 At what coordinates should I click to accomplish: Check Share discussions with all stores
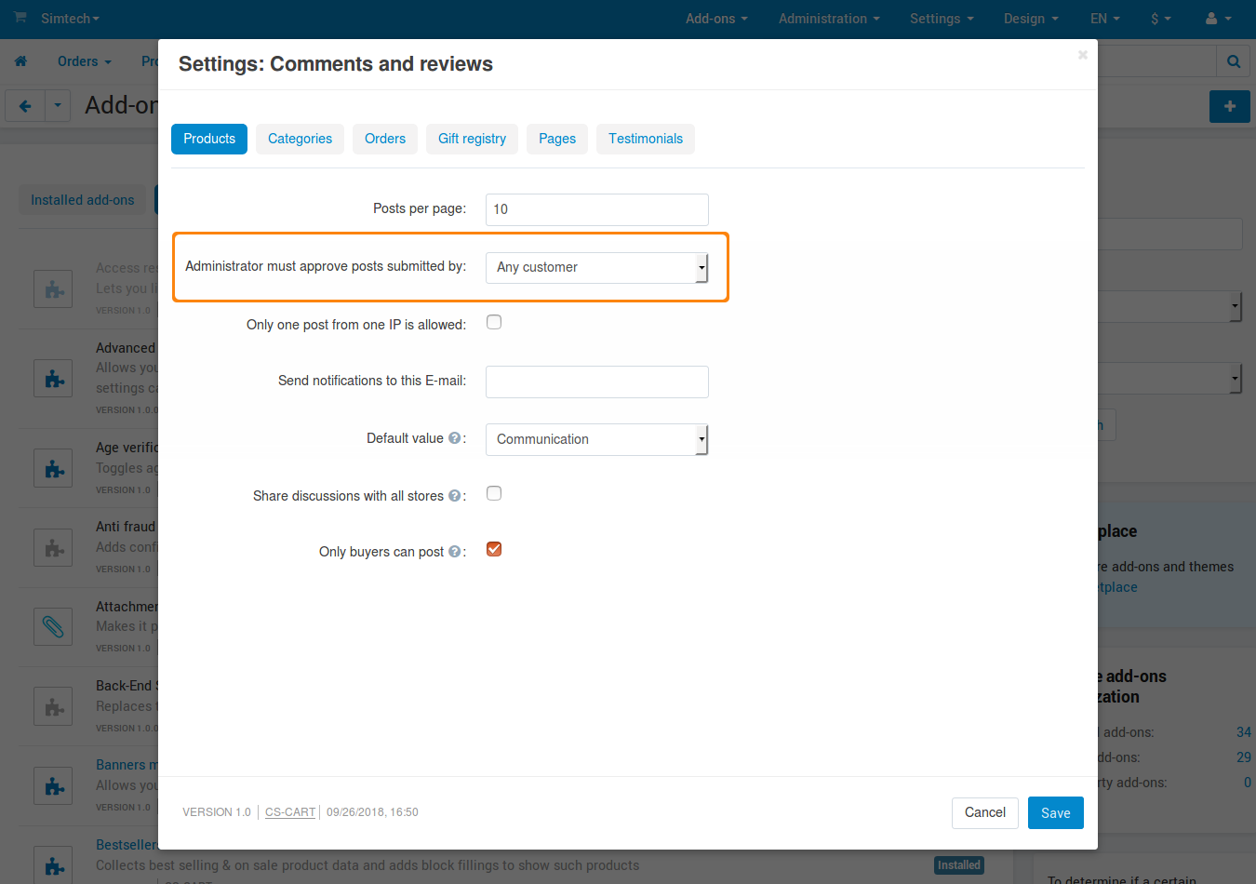coord(494,493)
